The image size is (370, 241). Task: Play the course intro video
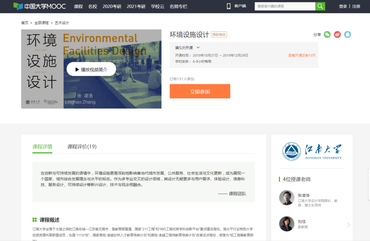click(x=91, y=69)
